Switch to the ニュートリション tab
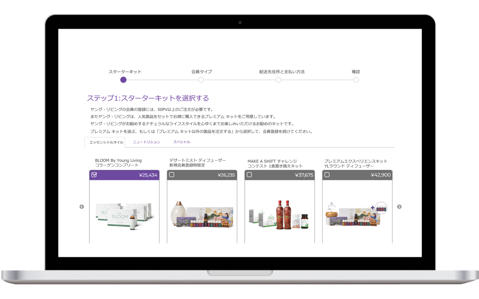Viewport: 479px width, 299px height. [x=146, y=142]
